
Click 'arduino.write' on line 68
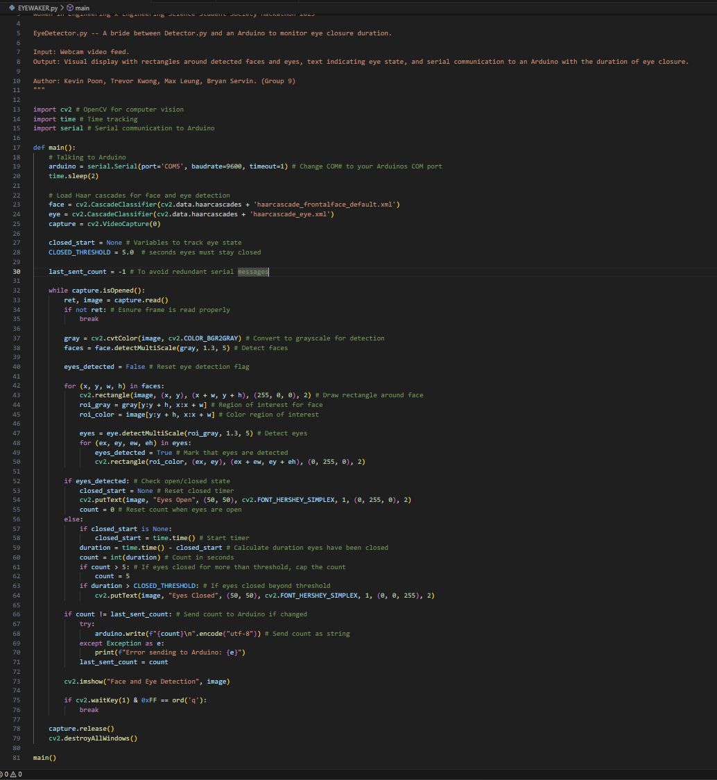click(120, 634)
